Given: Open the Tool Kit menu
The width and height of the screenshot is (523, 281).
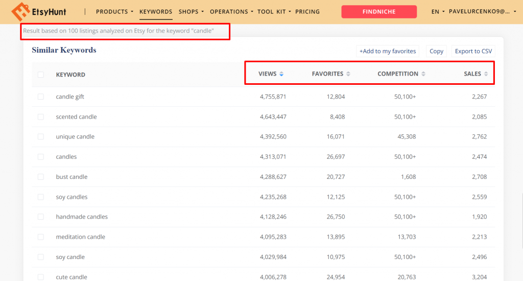Looking at the screenshot, I should point(274,11).
